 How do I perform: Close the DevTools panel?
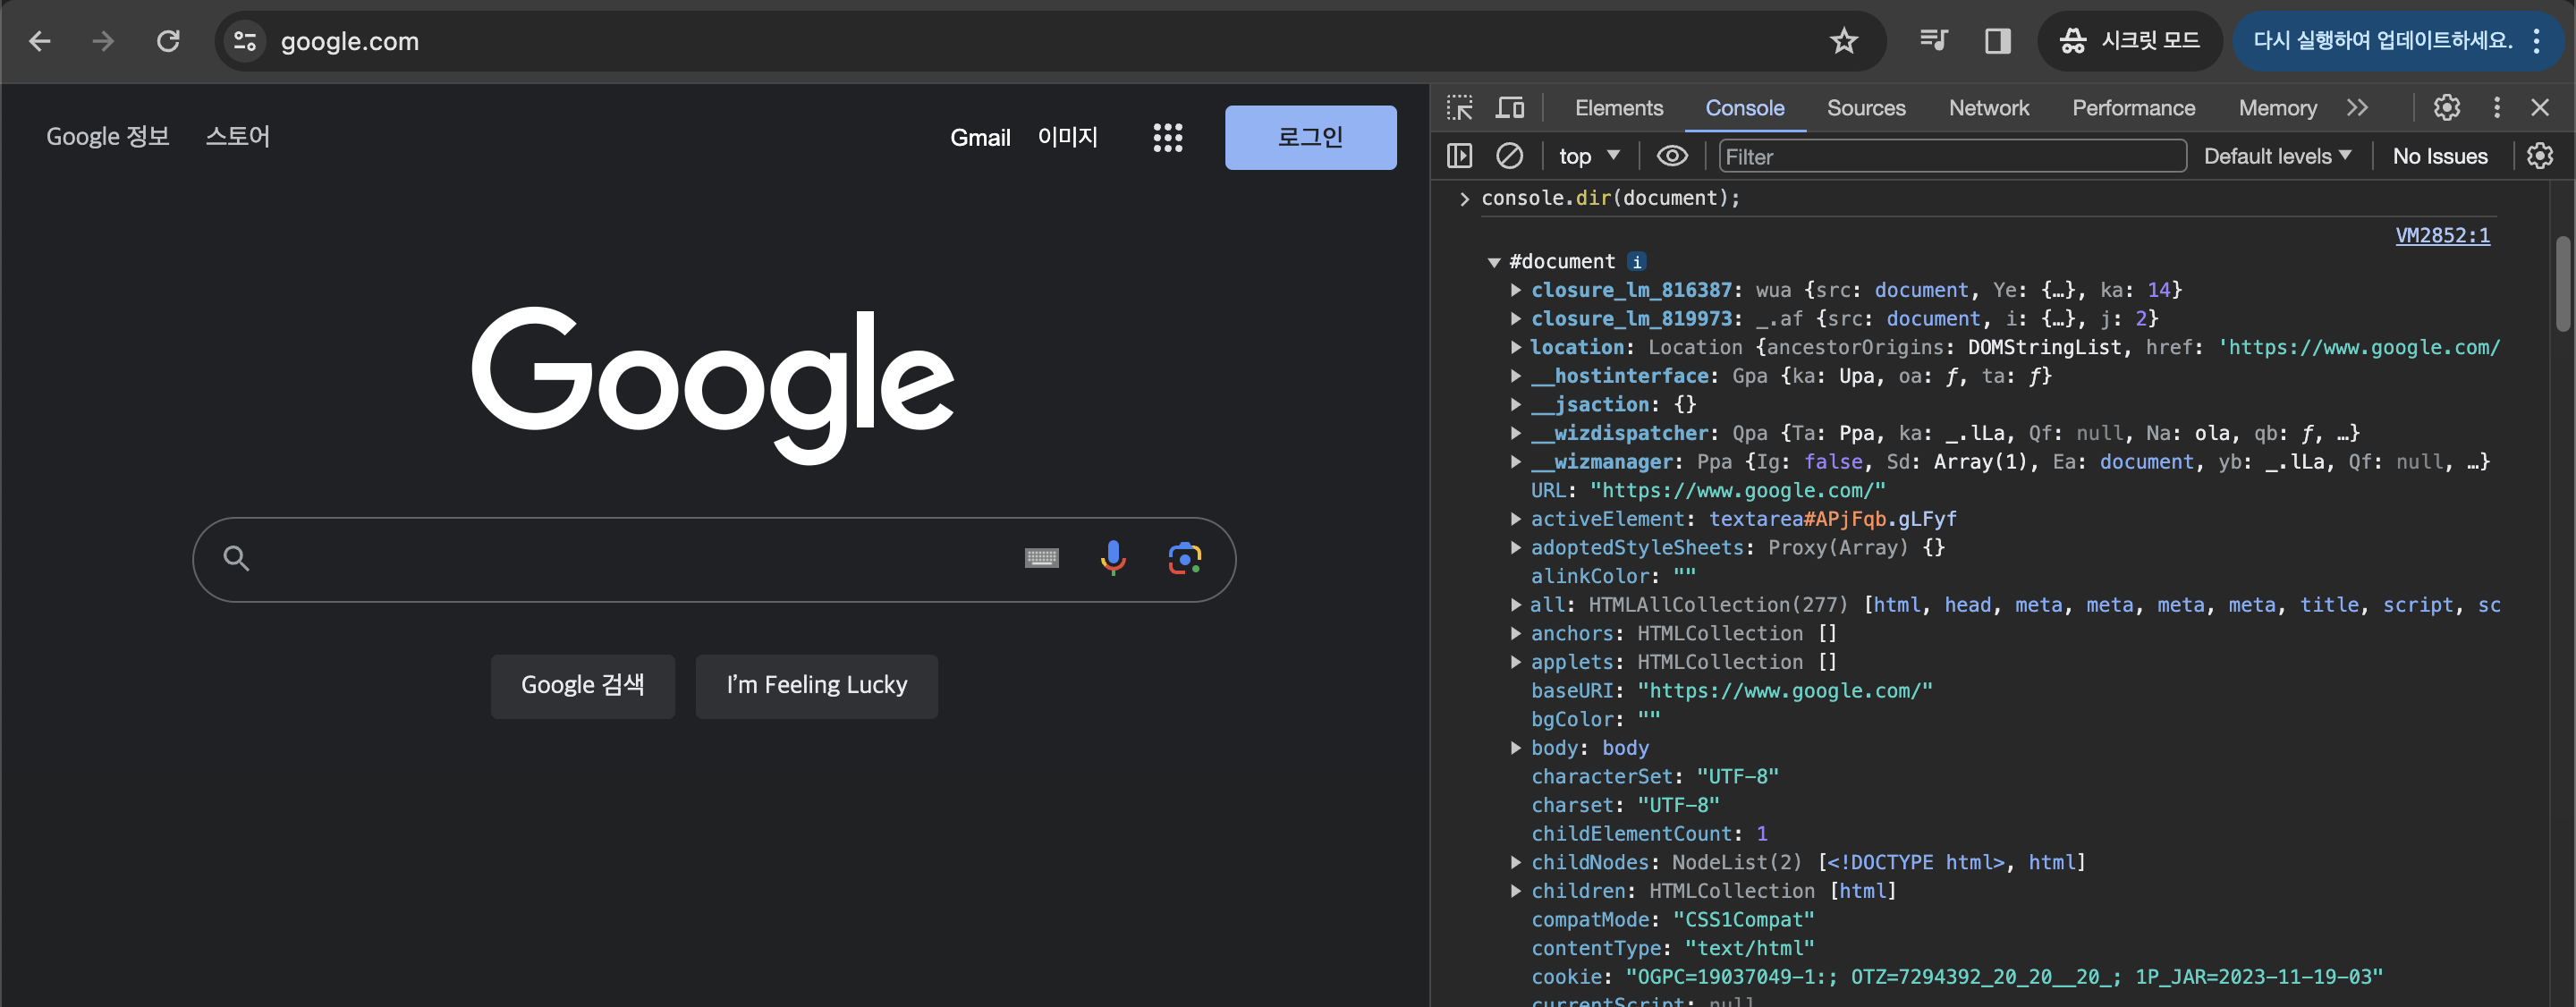pyautogui.click(x=2540, y=107)
